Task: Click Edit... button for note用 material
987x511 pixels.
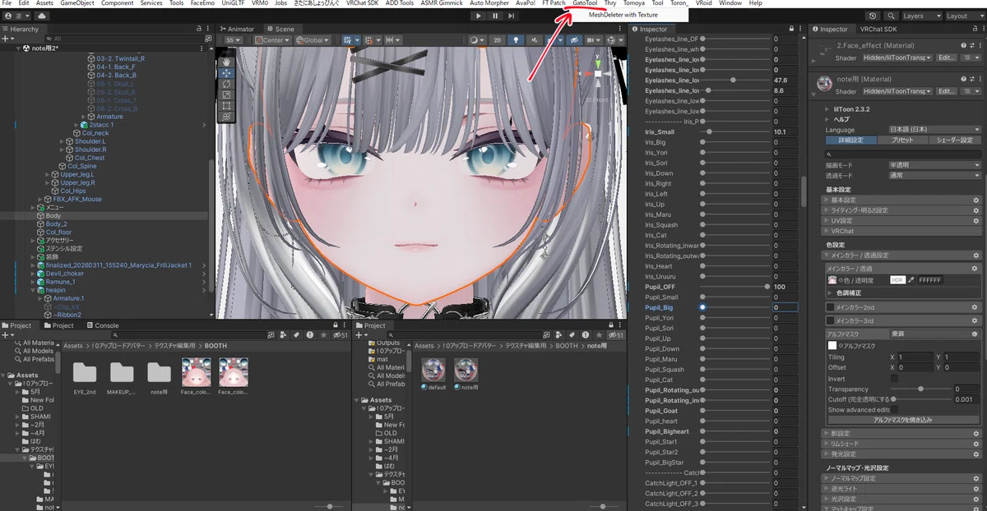Action: (x=946, y=91)
